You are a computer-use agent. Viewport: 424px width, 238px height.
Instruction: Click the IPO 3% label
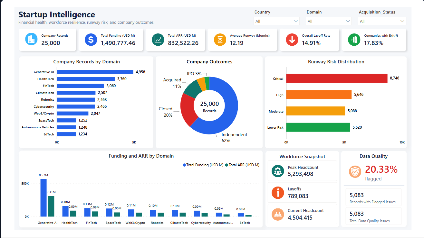tap(194, 74)
